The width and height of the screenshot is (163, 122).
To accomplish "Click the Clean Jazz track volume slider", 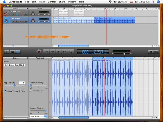I will tap(45, 15).
